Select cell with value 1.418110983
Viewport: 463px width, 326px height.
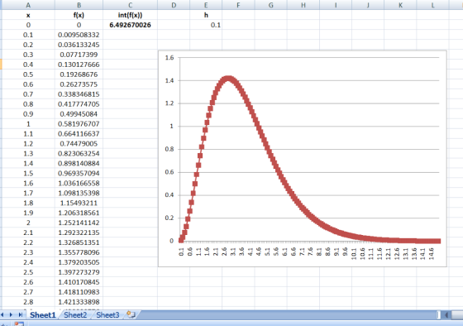pyautogui.click(x=79, y=292)
